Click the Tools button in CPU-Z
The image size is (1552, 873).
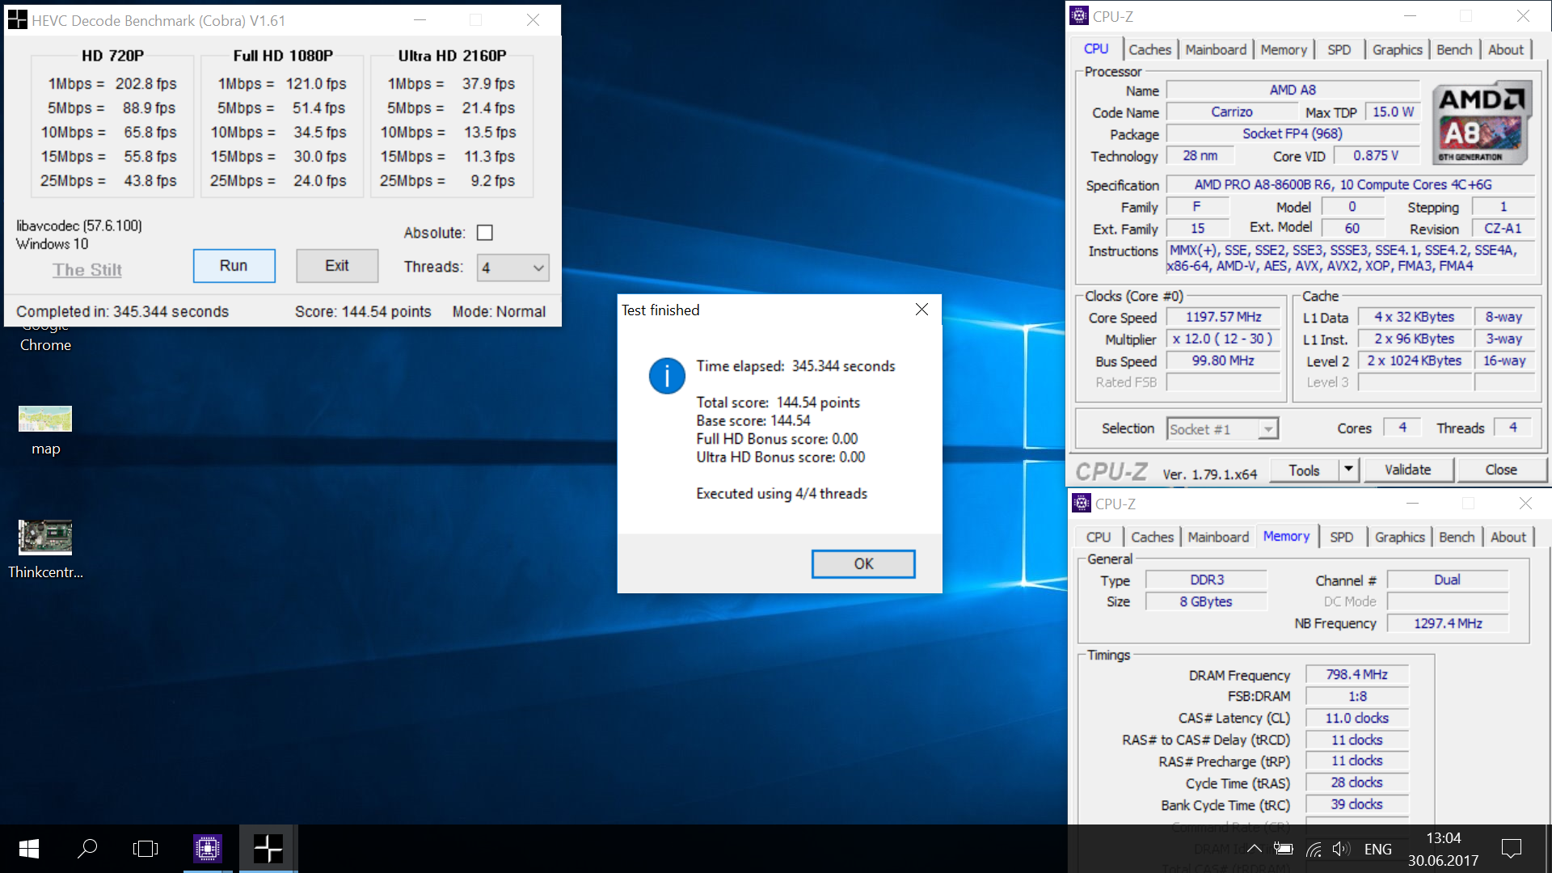[1304, 470]
